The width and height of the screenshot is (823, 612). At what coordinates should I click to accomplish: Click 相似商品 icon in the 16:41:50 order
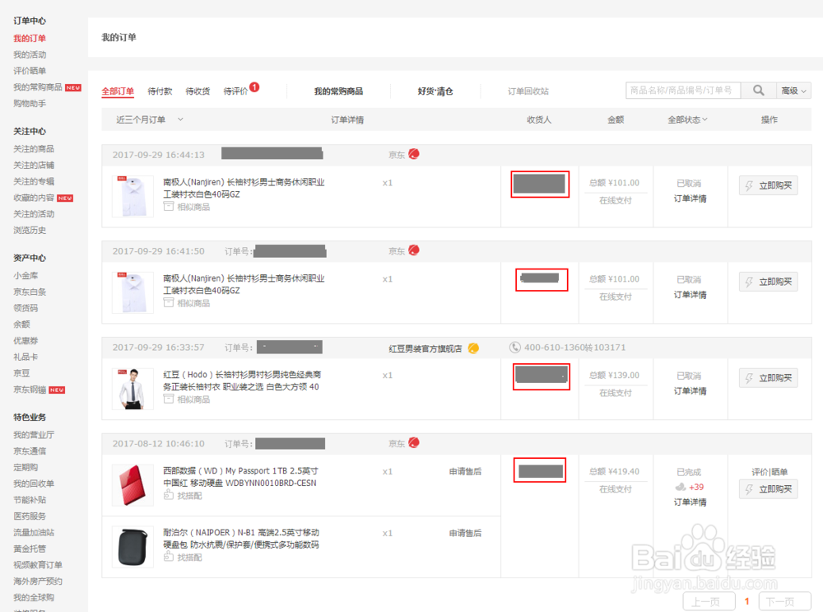169,302
